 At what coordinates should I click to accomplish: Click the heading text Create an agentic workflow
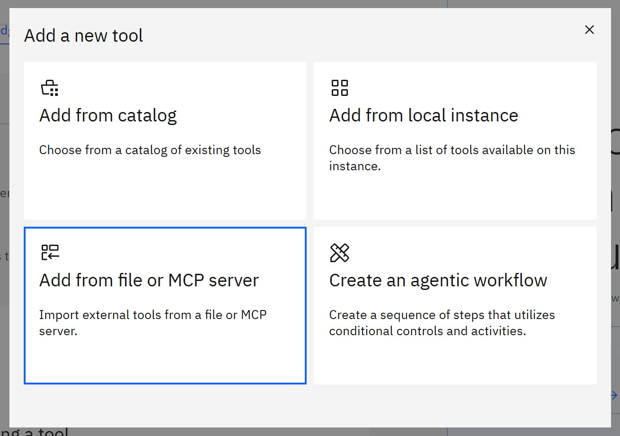coord(438,280)
